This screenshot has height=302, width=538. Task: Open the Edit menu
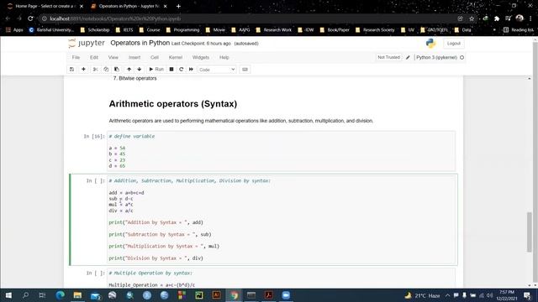(x=94, y=58)
